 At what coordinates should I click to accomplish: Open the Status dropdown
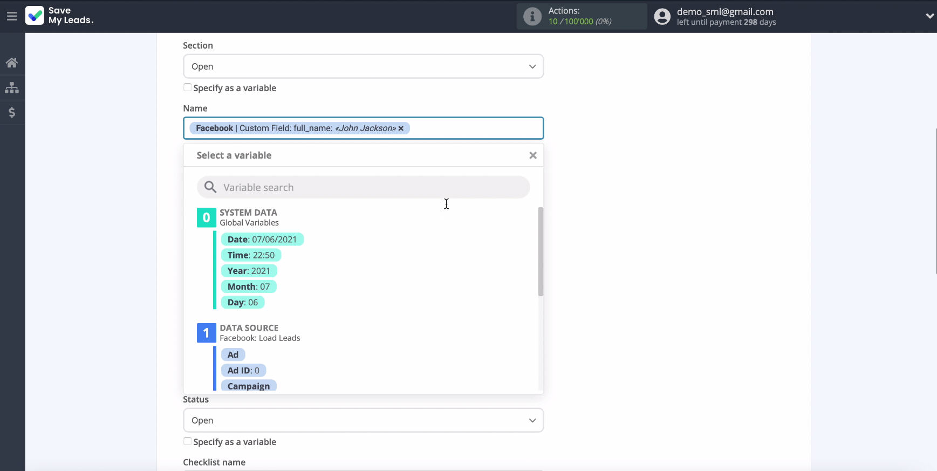pos(363,420)
